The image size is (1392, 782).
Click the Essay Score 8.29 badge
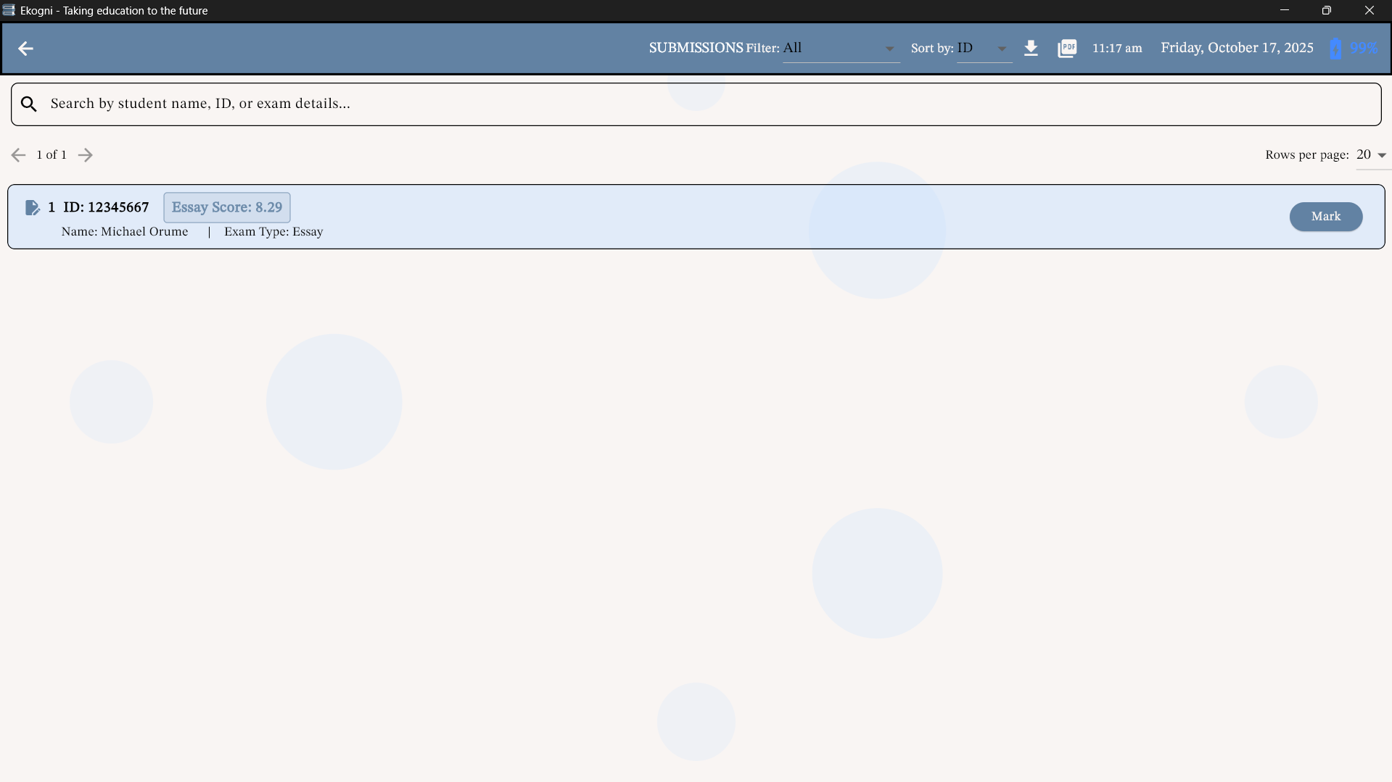click(x=226, y=207)
